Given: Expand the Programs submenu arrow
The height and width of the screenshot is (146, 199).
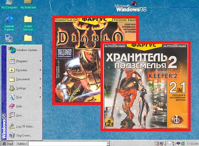Looking at the screenshot, I should point(40,61).
